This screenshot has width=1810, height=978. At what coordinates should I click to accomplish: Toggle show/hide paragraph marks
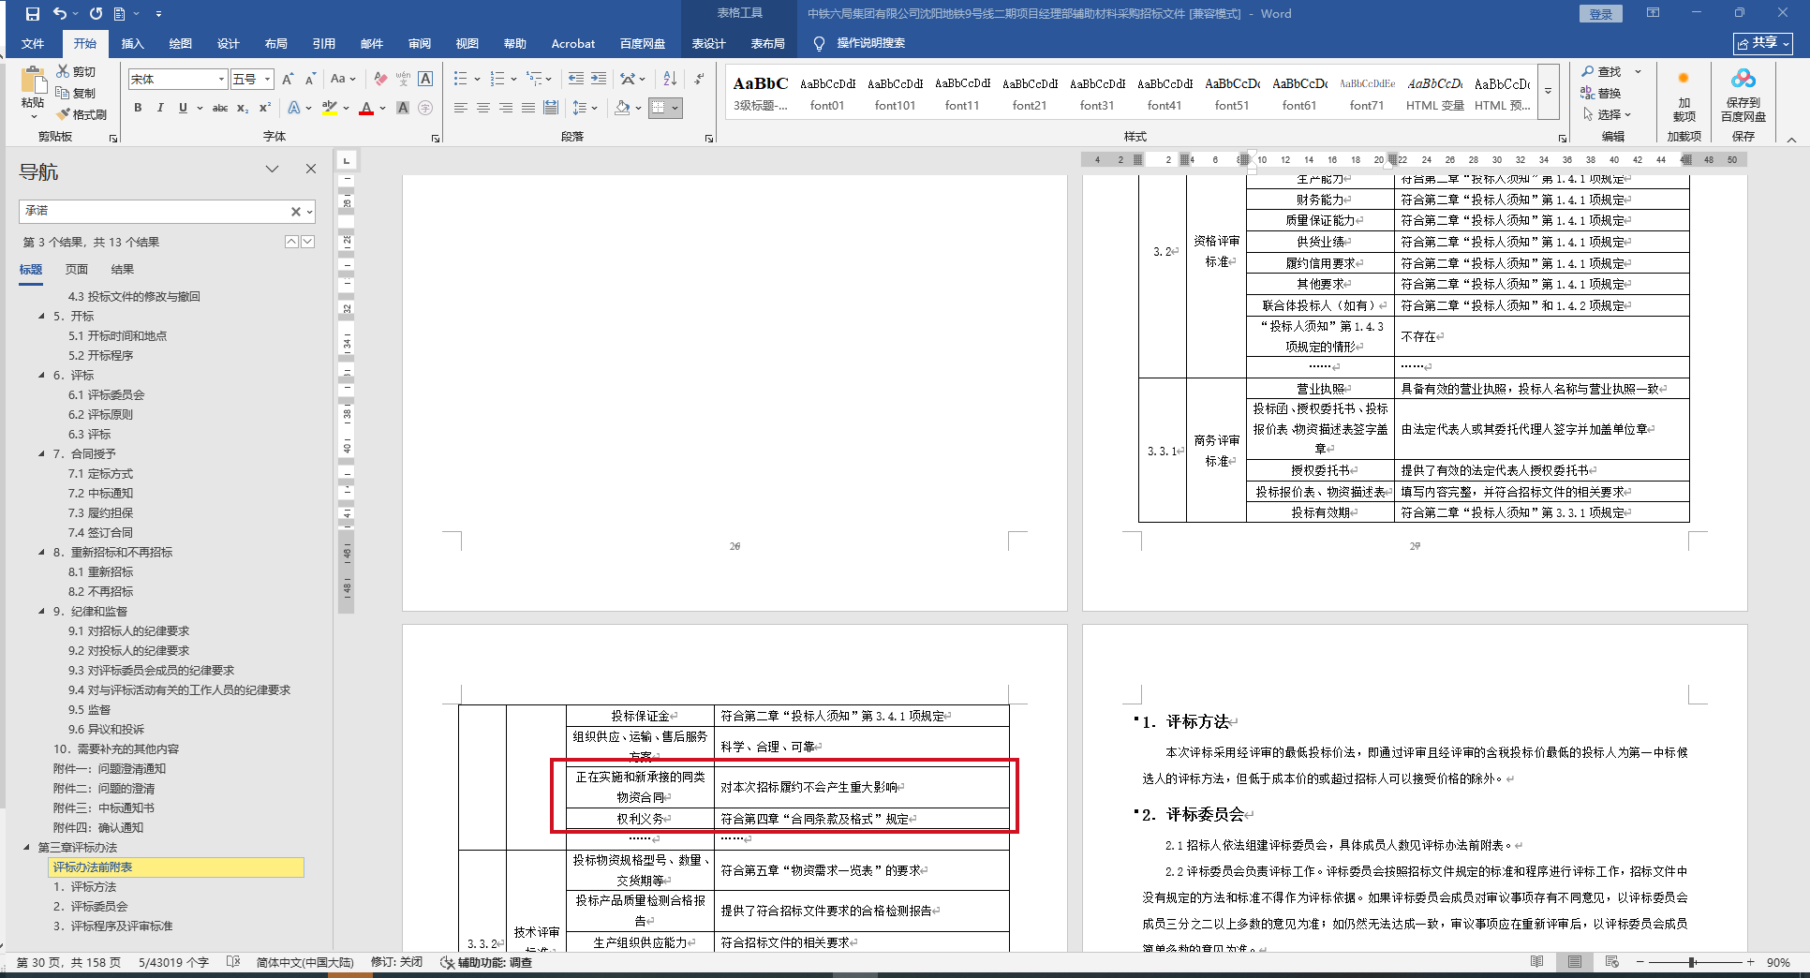pyautogui.click(x=700, y=79)
